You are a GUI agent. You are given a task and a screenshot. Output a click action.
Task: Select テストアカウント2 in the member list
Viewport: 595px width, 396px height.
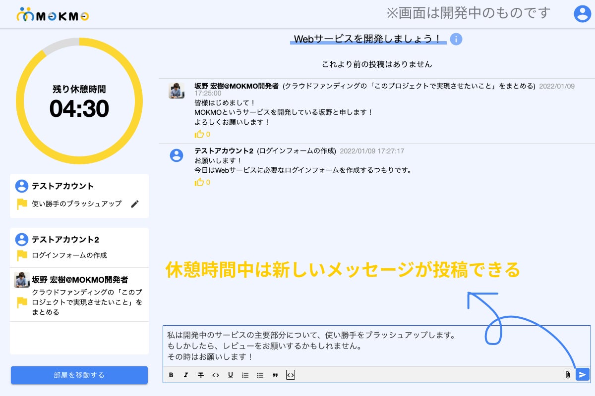(x=65, y=240)
